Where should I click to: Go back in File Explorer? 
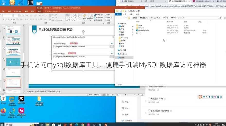pos(117,18)
